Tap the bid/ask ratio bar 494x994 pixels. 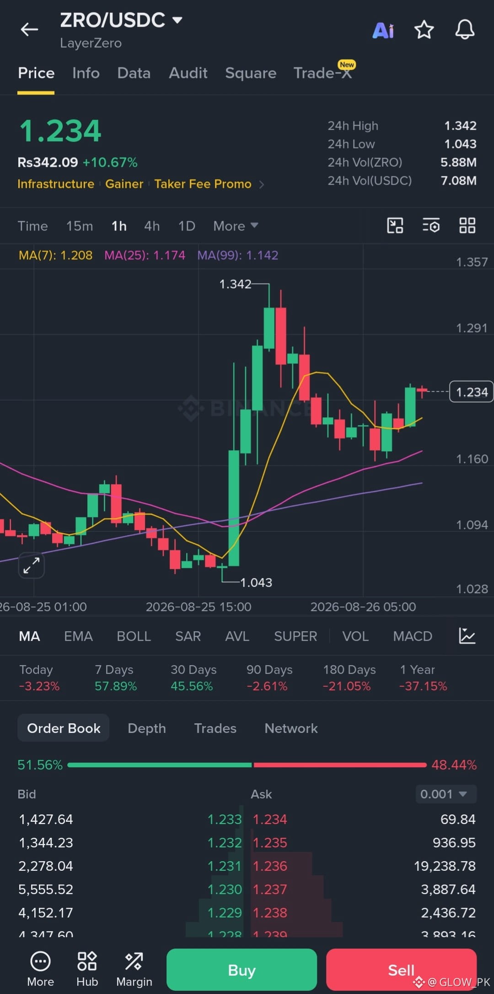[247, 765]
